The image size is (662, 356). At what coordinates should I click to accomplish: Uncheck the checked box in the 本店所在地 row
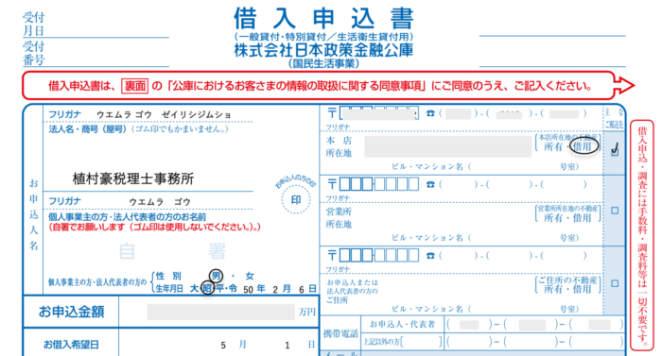pos(615,152)
